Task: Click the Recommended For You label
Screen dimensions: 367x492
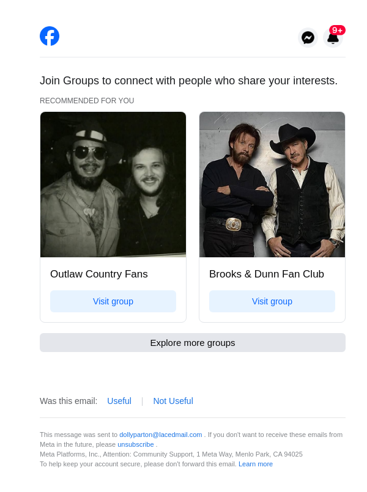Action: pos(87,101)
